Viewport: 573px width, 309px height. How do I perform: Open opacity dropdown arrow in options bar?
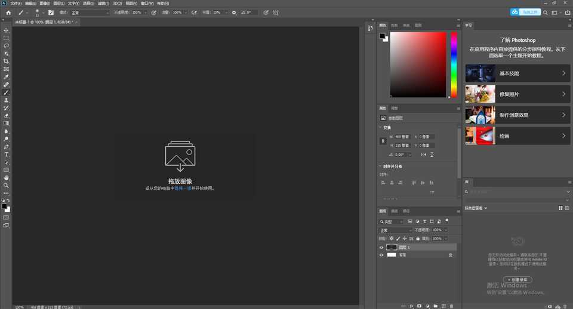(x=145, y=13)
